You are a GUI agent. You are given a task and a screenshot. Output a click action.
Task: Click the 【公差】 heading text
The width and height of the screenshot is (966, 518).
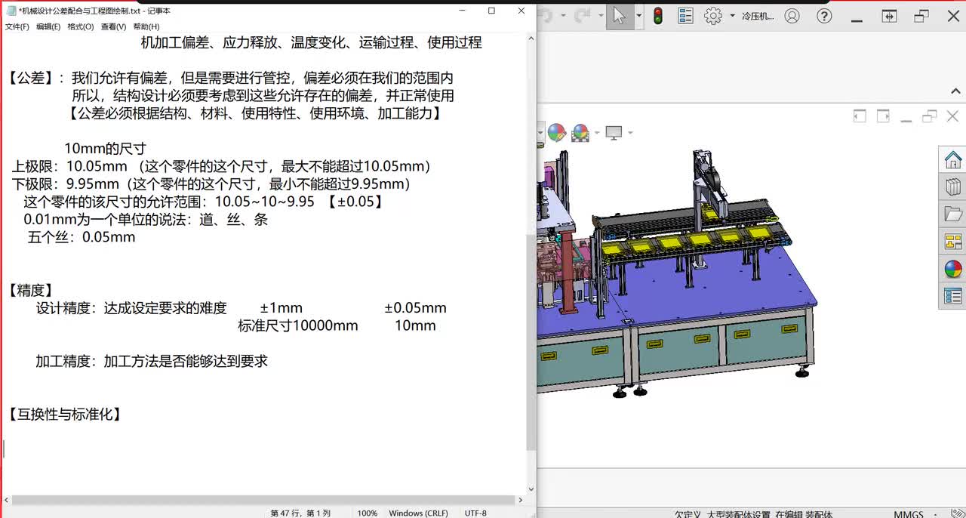31,78
